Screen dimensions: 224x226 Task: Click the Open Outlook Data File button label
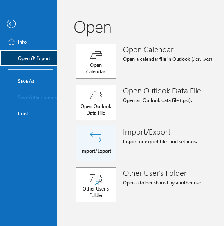96,110
